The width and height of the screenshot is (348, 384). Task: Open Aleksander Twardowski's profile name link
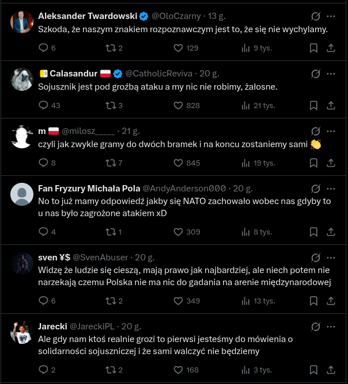pyautogui.click(x=88, y=16)
